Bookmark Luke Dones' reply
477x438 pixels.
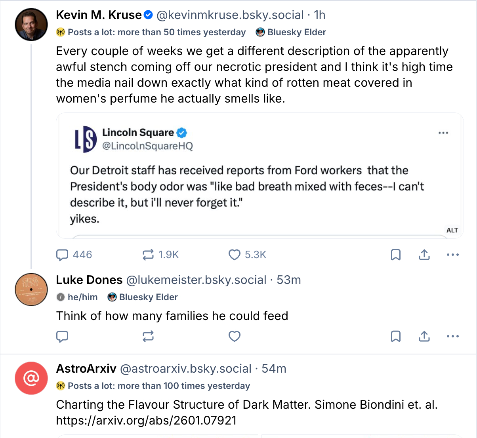click(x=395, y=337)
